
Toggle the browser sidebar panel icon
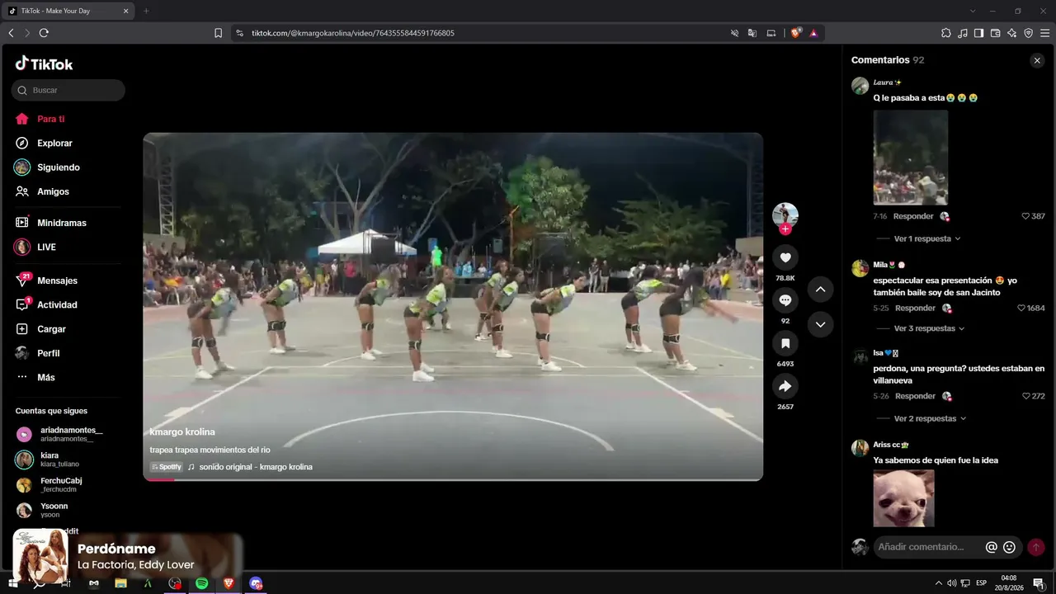coord(978,33)
